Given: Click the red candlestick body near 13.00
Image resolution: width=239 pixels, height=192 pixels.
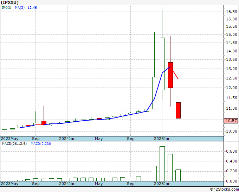Looking at the screenshot, I should coord(170,75).
